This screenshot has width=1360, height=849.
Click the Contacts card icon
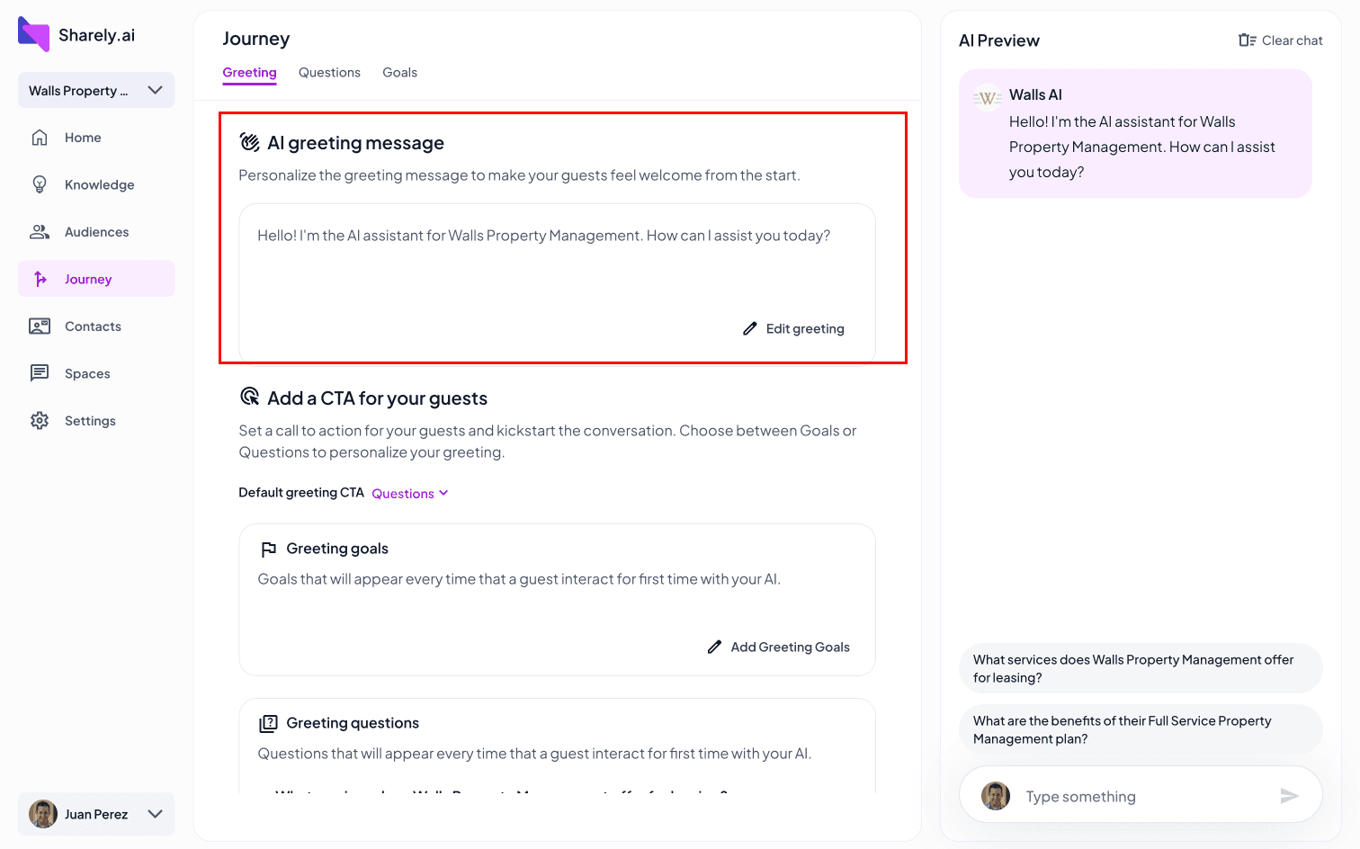[40, 326]
